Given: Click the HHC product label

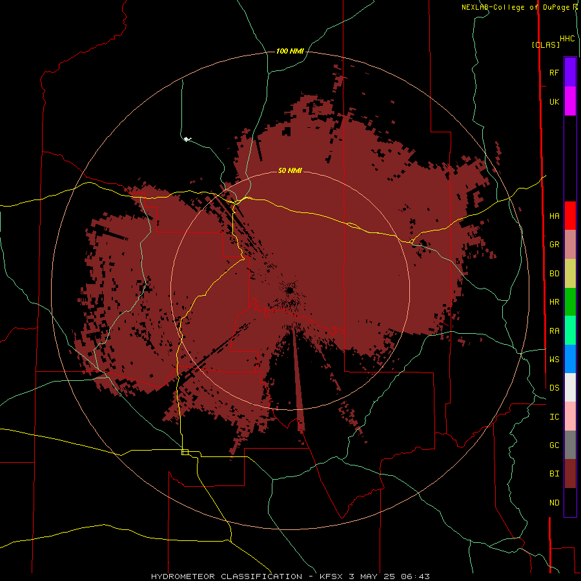Looking at the screenshot, I should point(567,39).
